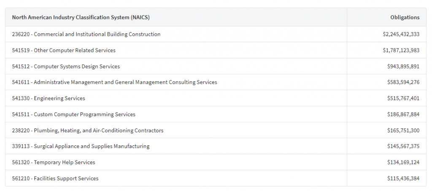Select 541330 Engineering Services row

coord(49,98)
